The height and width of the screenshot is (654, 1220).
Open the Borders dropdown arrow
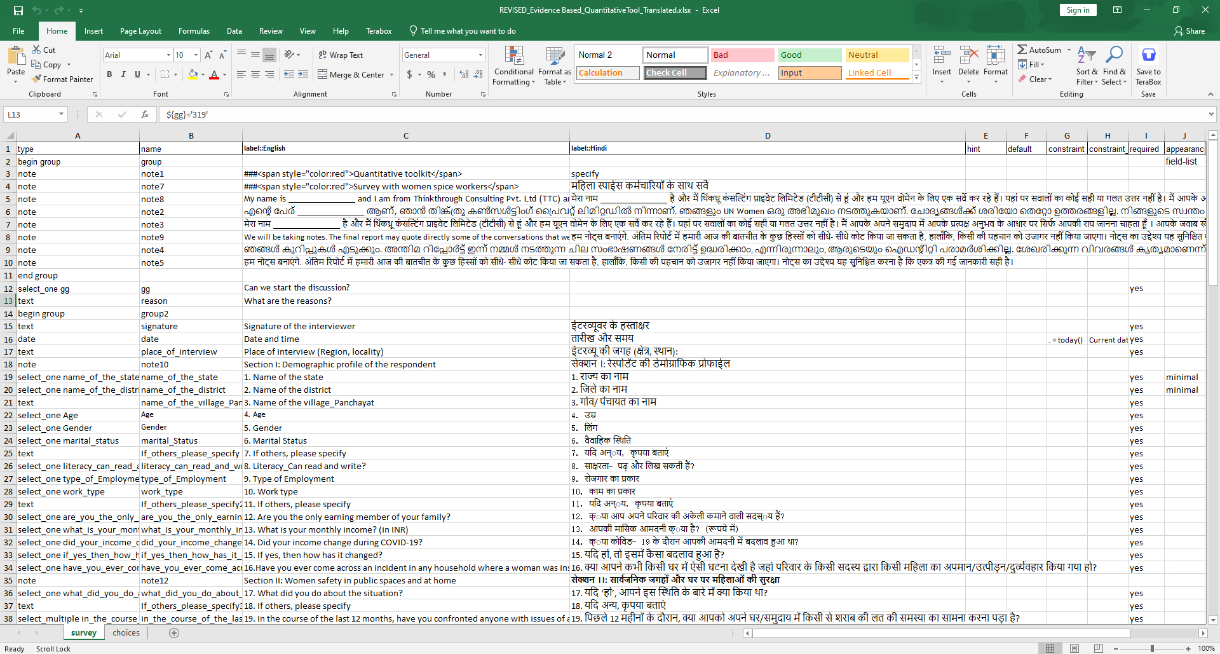point(175,75)
